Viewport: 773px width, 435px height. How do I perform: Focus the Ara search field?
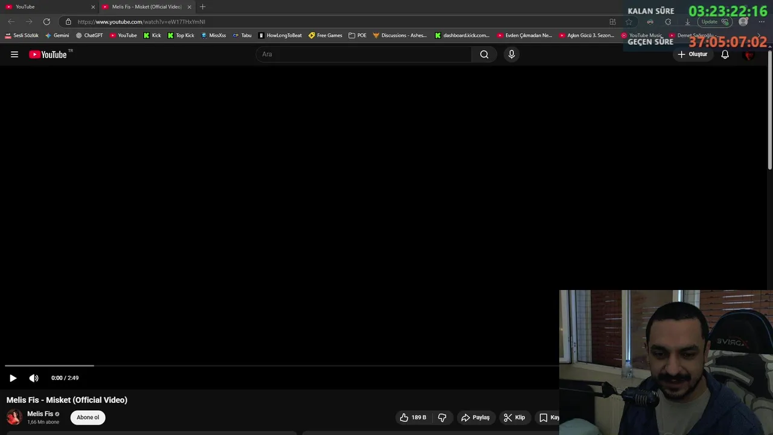pos(364,54)
